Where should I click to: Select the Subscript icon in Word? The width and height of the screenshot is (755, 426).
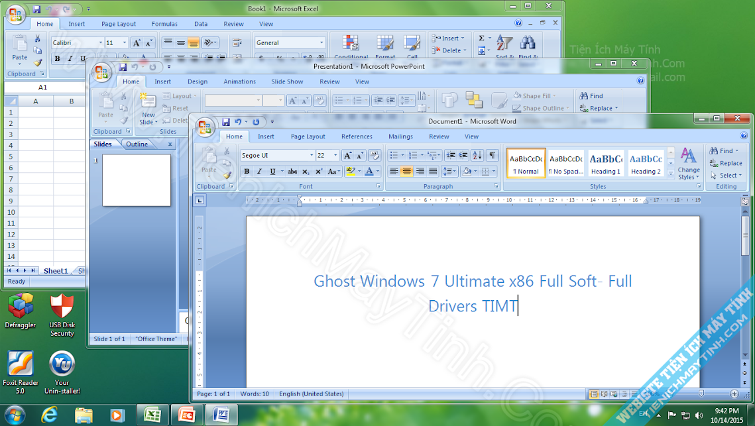tap(305, 172)
